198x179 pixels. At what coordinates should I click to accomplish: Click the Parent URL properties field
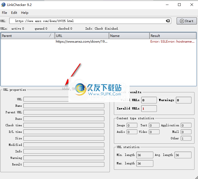click(64, 112)
